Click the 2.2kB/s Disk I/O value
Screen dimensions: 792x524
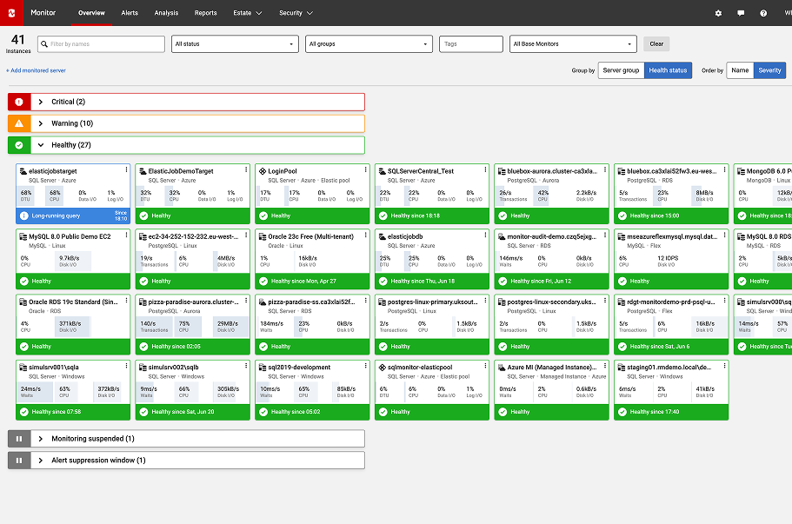tap(586, 193)
